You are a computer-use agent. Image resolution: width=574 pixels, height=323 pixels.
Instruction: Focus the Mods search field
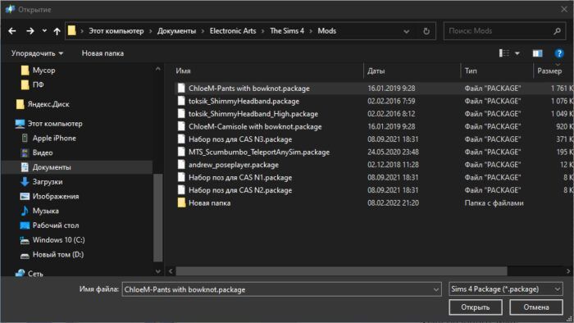[499, 31]
